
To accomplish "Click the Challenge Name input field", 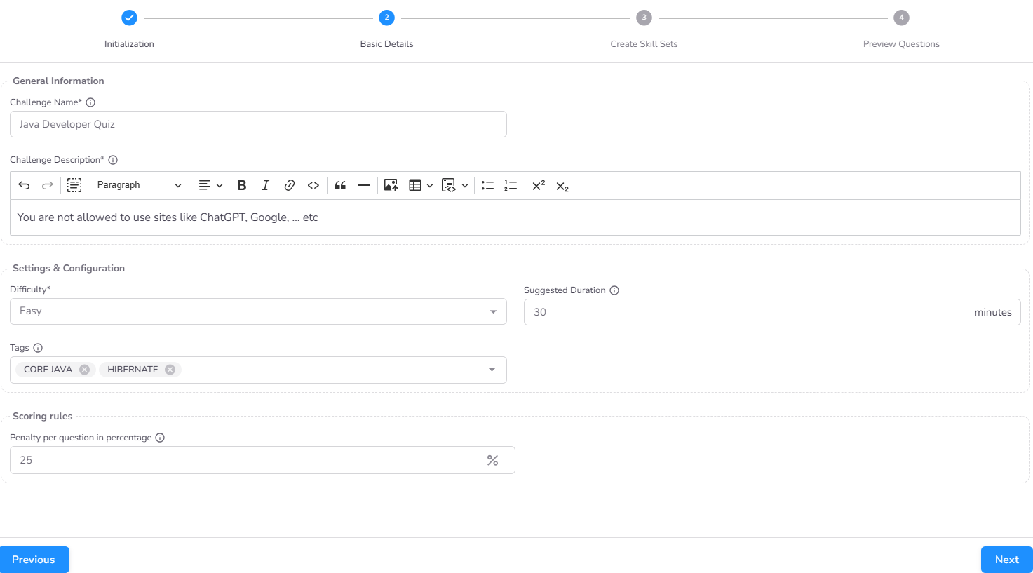I will (258, 124).
